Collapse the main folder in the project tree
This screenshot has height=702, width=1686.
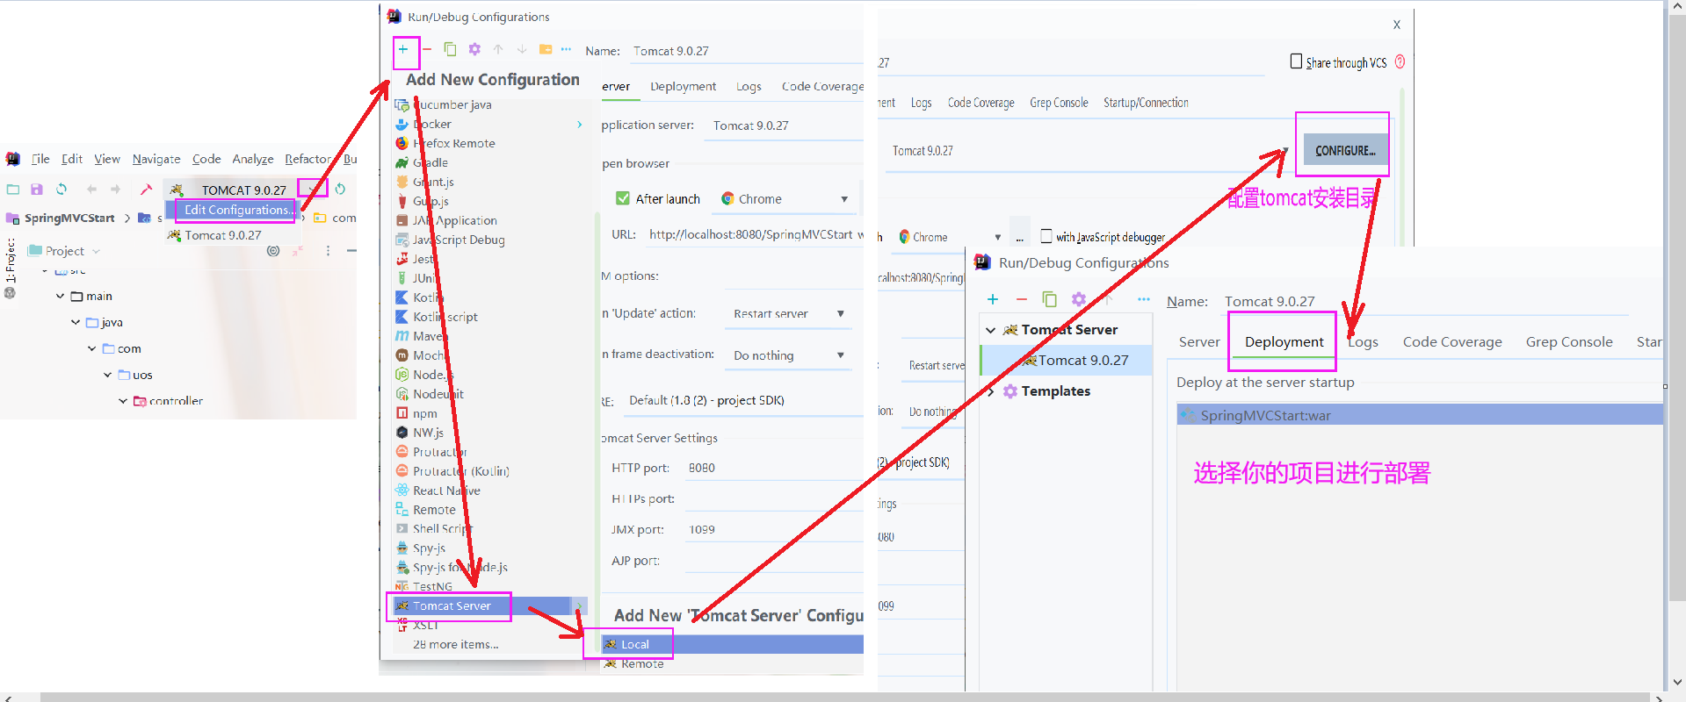(60, 297)
